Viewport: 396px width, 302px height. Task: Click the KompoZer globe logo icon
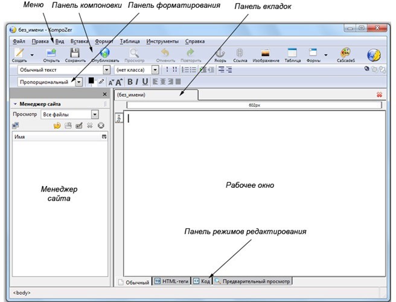[374, 55]
